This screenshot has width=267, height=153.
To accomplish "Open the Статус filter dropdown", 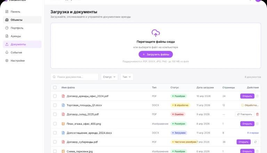I will click(110, 77).
